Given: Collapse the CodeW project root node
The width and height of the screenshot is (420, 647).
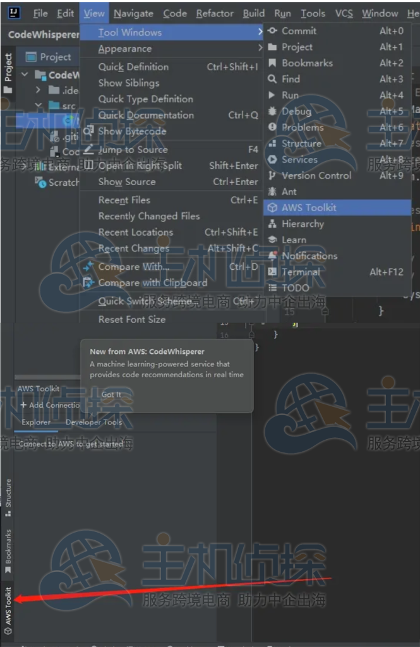Looking at the screenshot, I should (25, 75).
